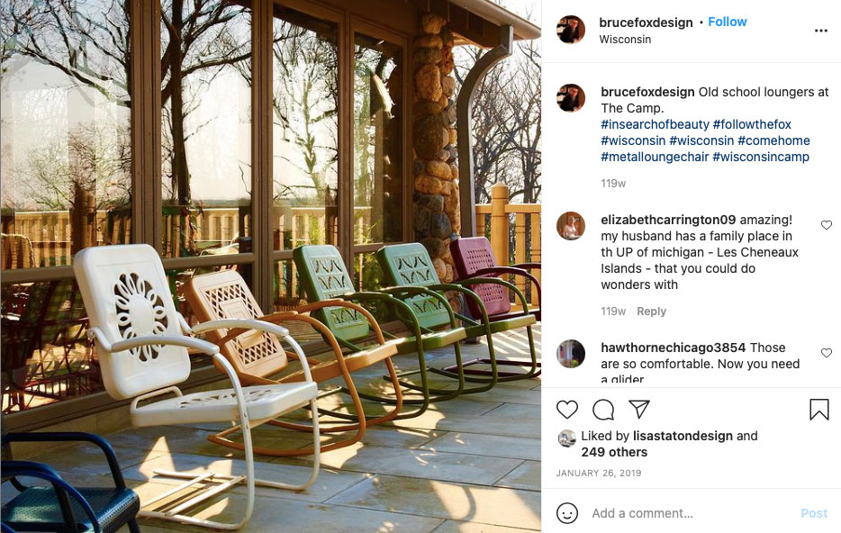Open #metalloungechair hashtag
Screen dimensions: 841x533
(x=655, y=158)
